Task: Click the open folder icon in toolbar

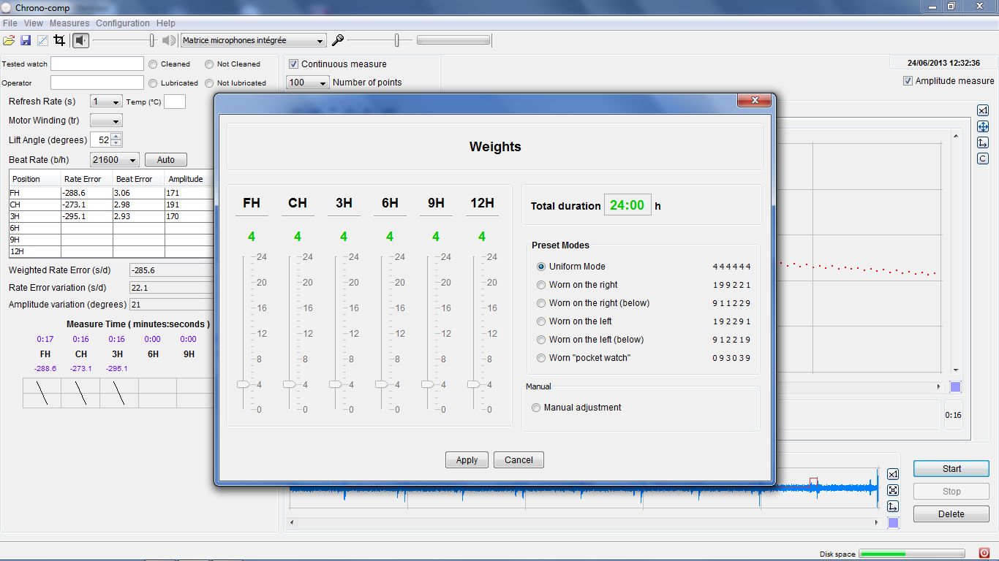Action: pyautogui.click(x=9, y=41)
